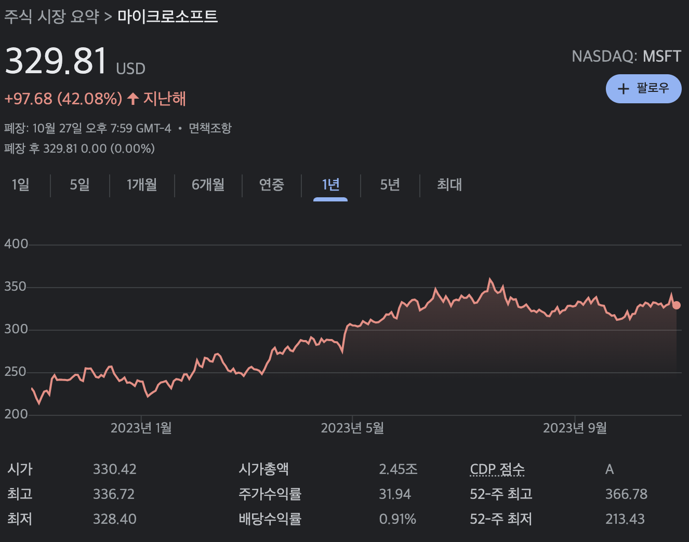Screen dimensions: 689x542
Task: Open the 5년 chart tab
Action: click(390, 184)
